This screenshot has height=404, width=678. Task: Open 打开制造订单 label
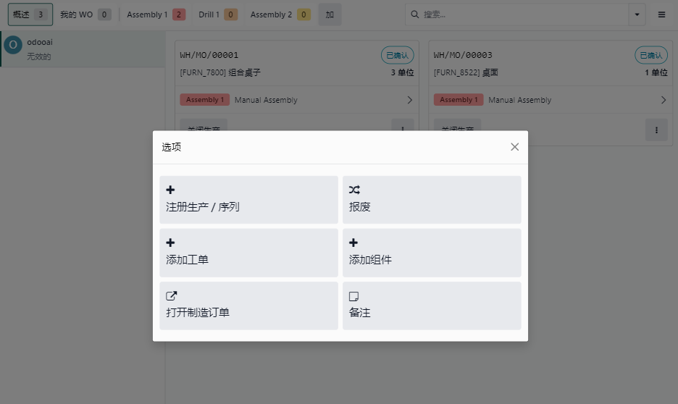pos(198,312)
